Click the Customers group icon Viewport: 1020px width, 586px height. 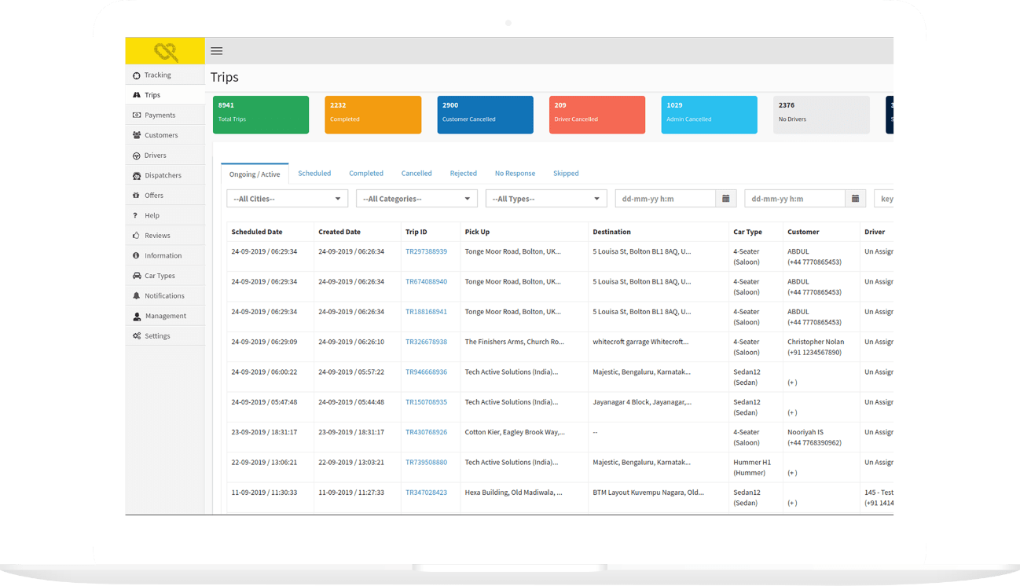[x=137, y=135]
